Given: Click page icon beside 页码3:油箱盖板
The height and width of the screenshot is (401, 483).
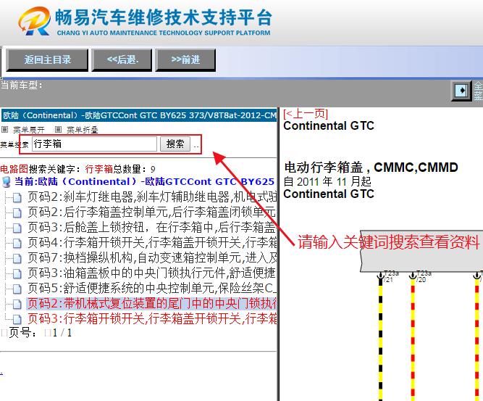Looking at the screenshot, I should [x=17, y=273].
